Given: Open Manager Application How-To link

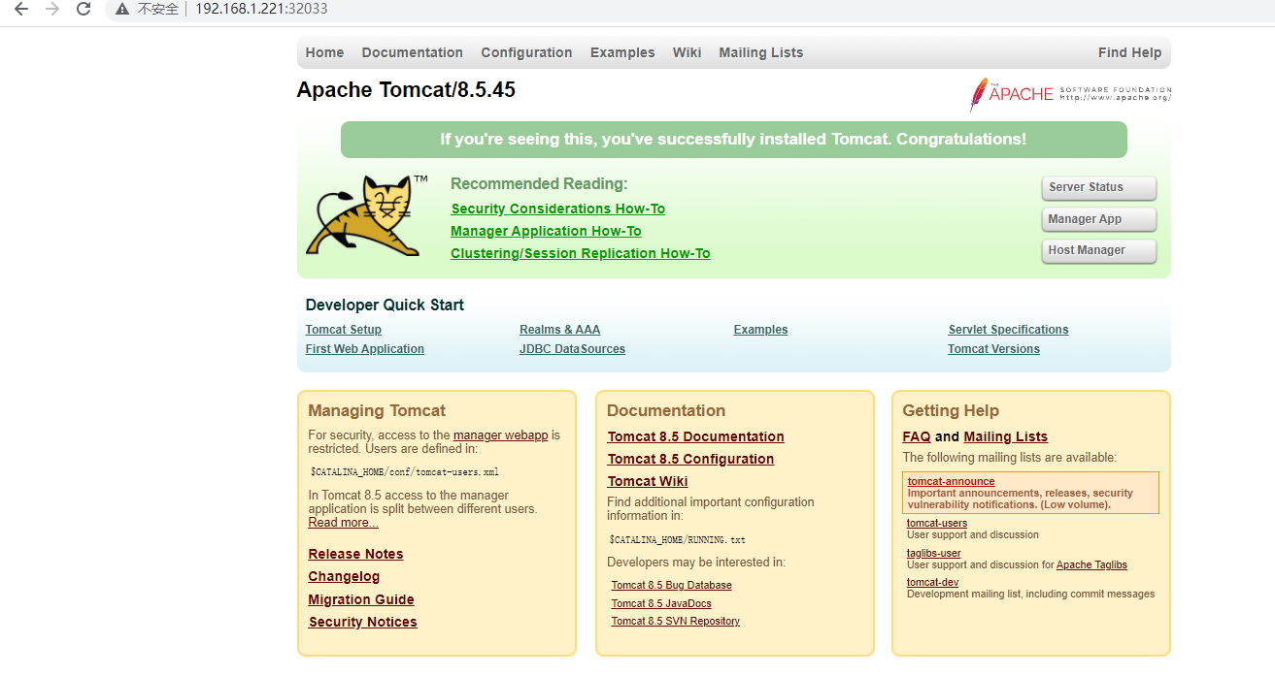Looking at the screenshot, I should [546, 231].
